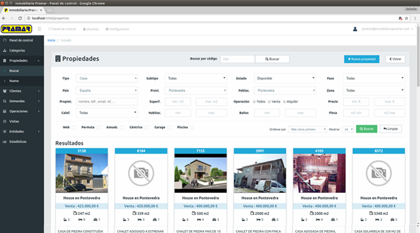Image resolution: width=420 pixels, height=233 pixels.
Task: Toggle the sidebar hamburger menu icon
Action: 40,29
